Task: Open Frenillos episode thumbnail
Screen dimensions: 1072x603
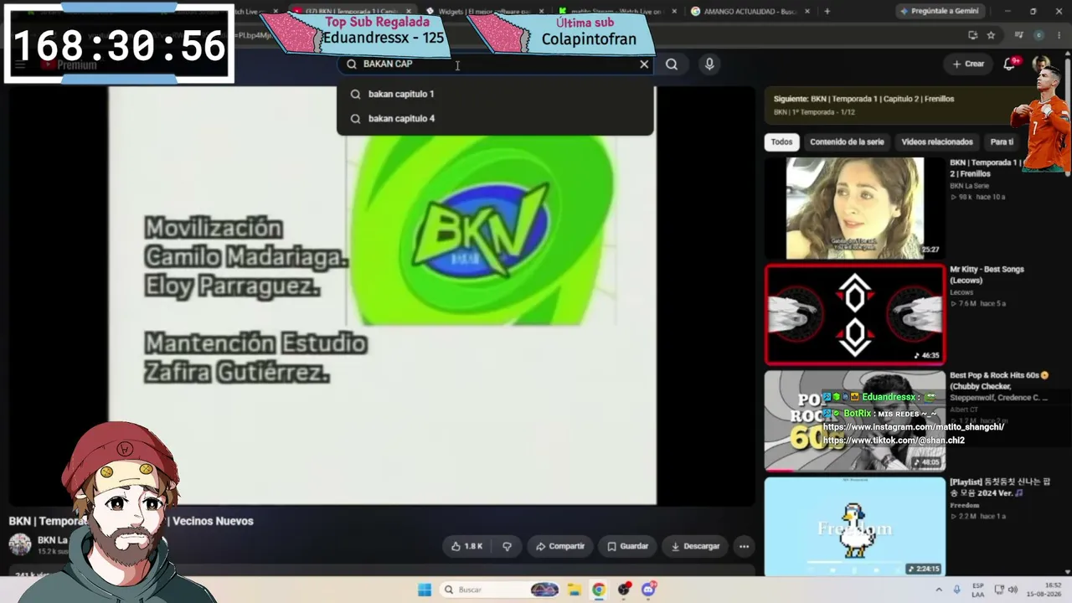Action: [855, 208]
